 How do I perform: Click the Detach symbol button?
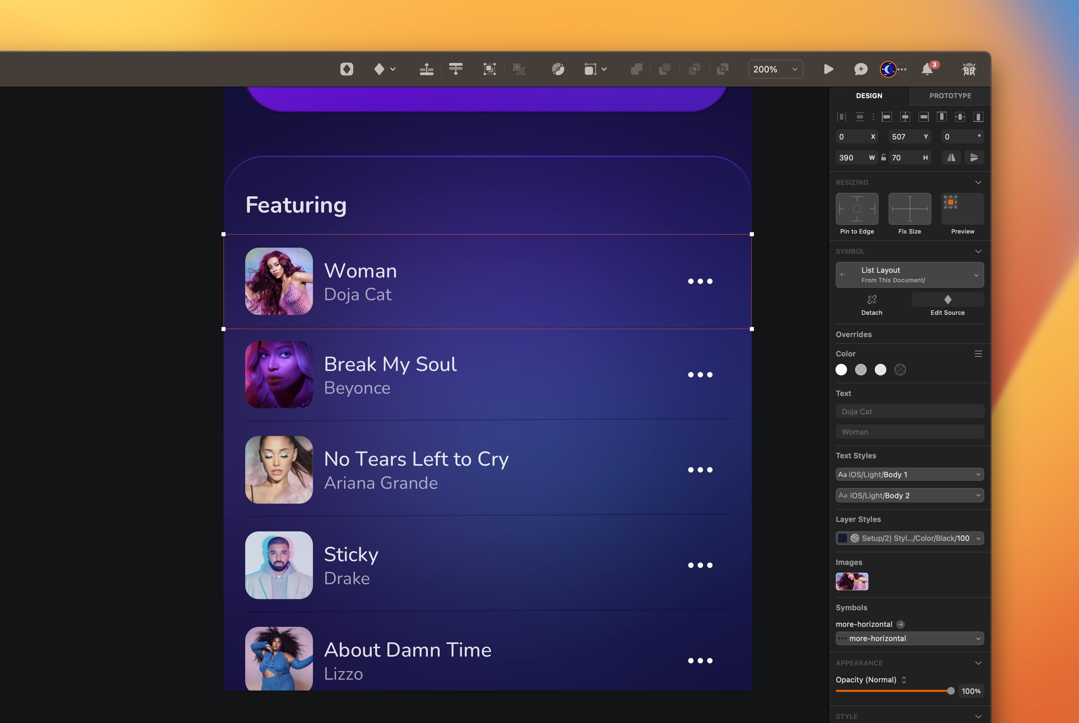pyautogui.click(x=871, y=304)
